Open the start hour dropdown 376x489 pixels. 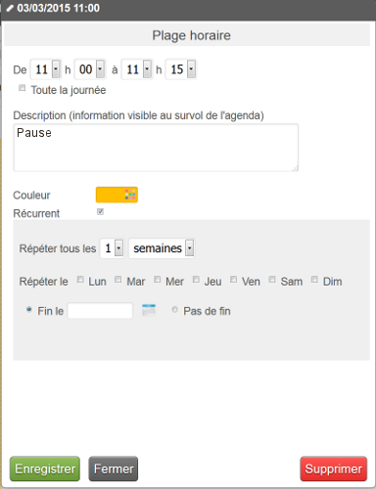click(x=46, y=69)
